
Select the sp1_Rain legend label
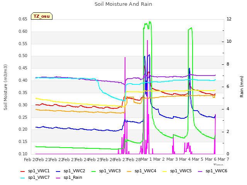pyautogui.click(x=73, y=178)
